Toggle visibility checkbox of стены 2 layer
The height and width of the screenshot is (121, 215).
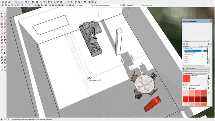click(x=202, y=61)
